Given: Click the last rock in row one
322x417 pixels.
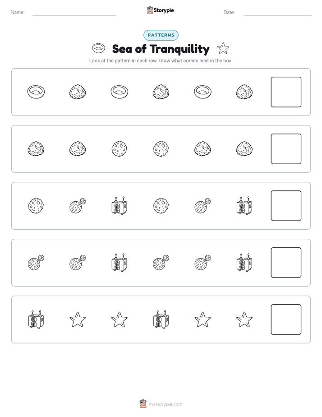Looking at the screenshot, I should click(x=244, y=92).
